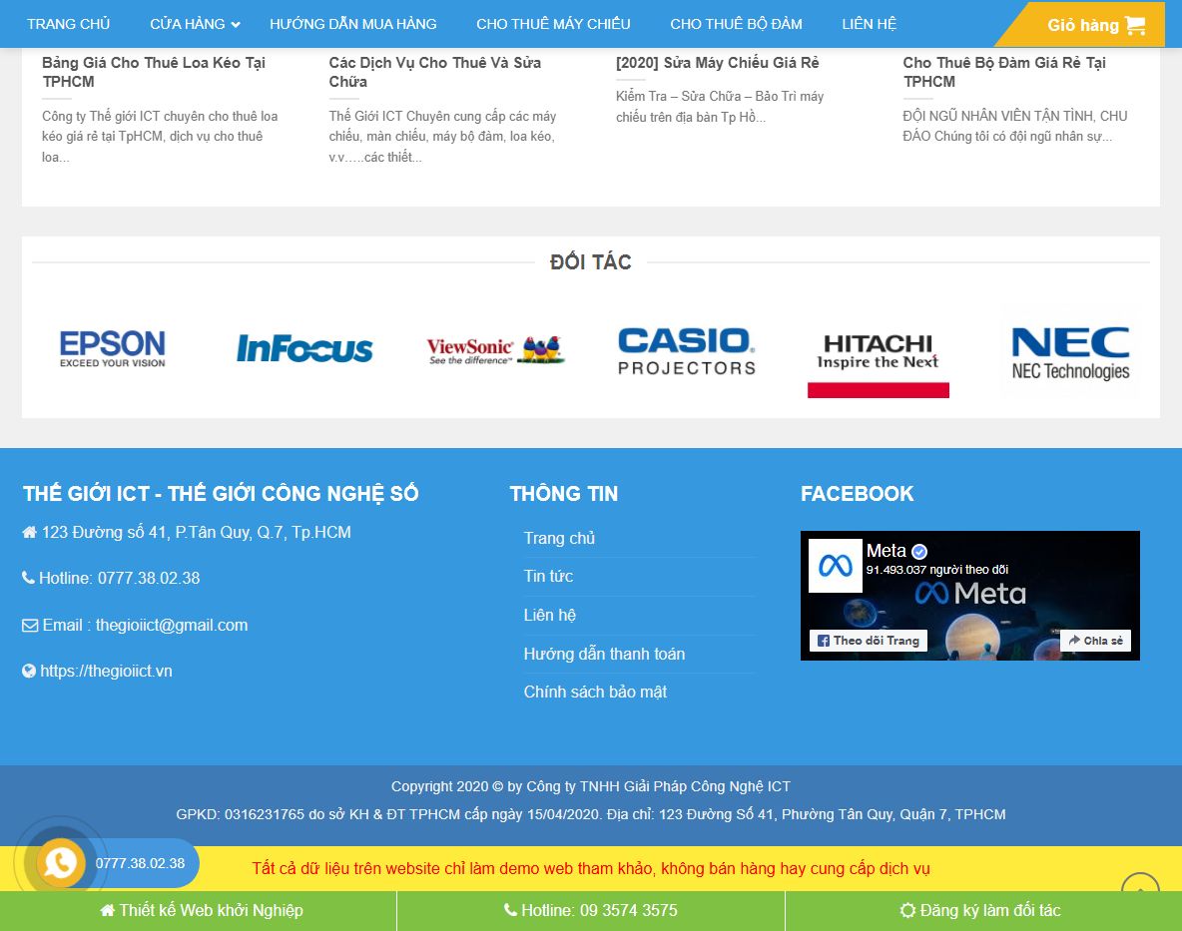
Task: Click the Hitachi partner logo
Action: [879, 365]
